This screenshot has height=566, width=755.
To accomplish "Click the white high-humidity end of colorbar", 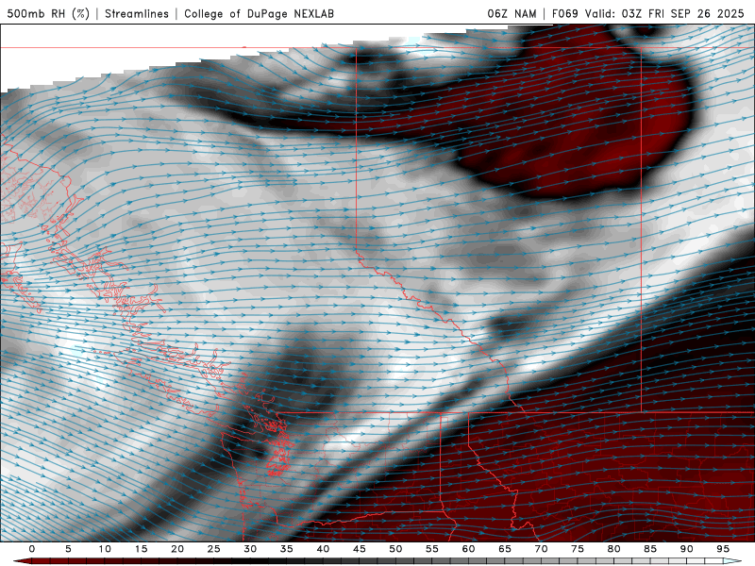I will (x=733, y=561).
